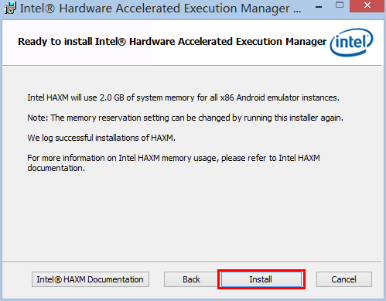Image resolution: width=386 pixels, height=301 pixels.
Task: Click the window title bar text
Action: 160,9
